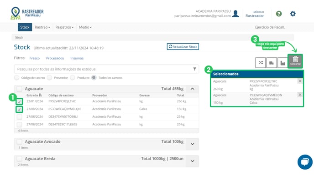Filter by Insumos
The width and height of the screenshot is (314, 176).
click(x=77, y=58)
